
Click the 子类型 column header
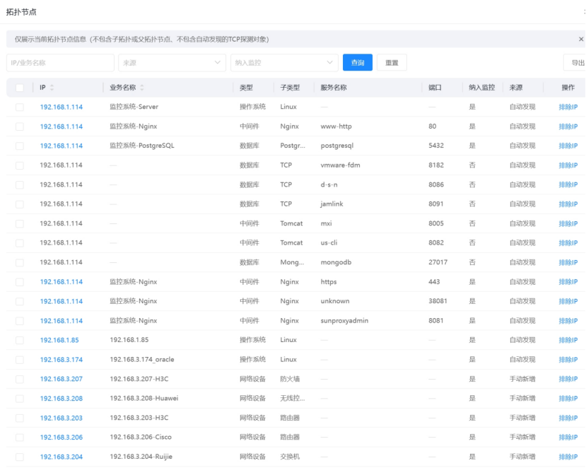[290, 88]
